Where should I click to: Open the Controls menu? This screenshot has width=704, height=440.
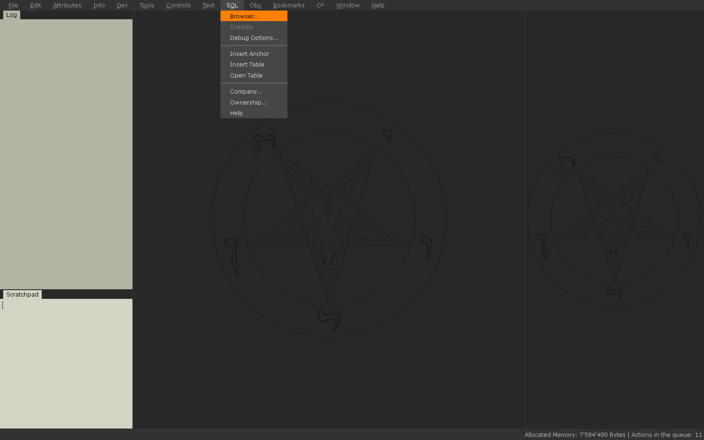click(178, 5)
